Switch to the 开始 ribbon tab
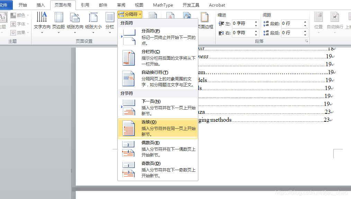The image size is (351, 199). click(23, 5)
